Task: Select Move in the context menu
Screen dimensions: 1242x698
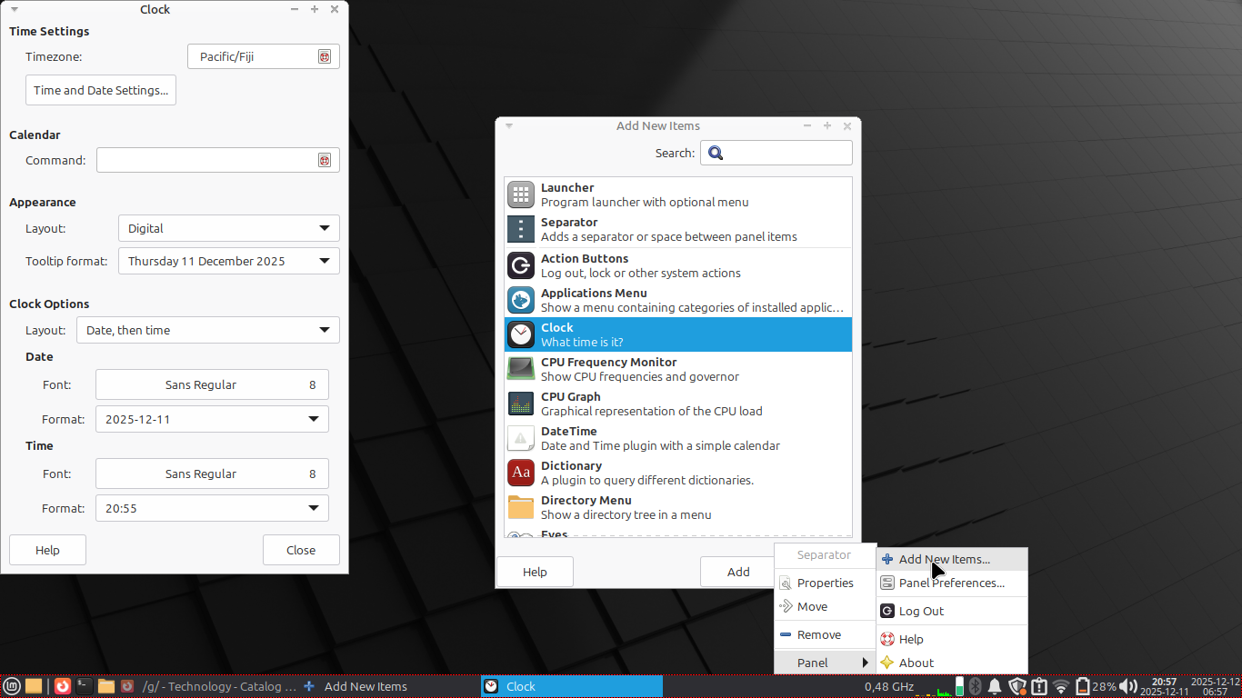Action: point(825,606)
